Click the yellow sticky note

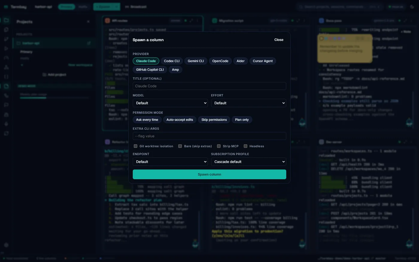click(x=345, y=48)
